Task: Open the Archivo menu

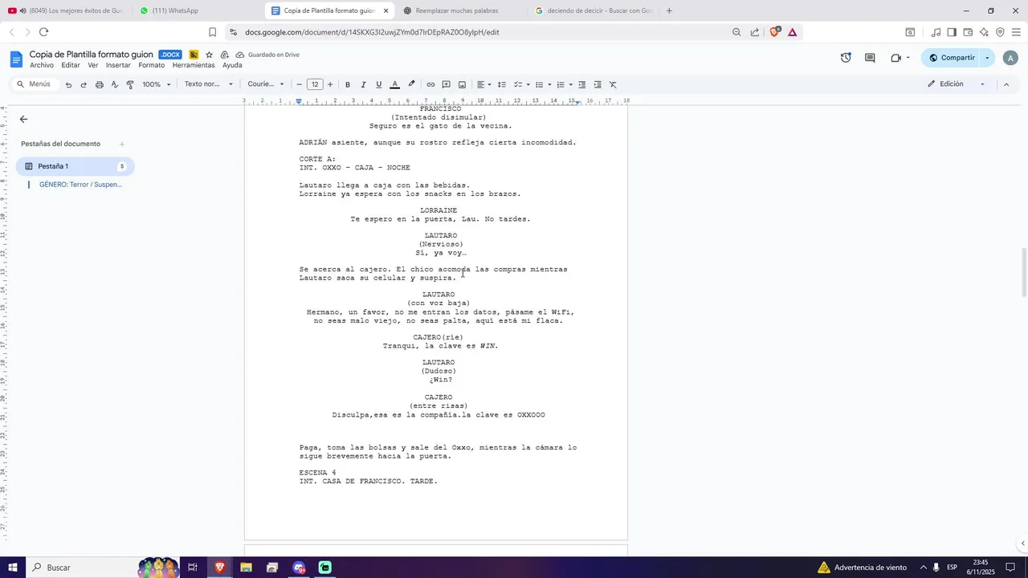Action: [42, 65]
